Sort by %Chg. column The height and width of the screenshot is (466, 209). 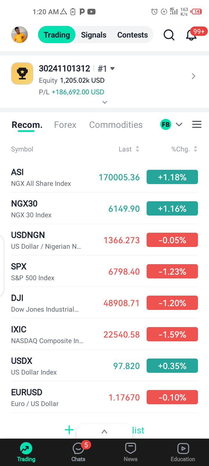point(184,149)
